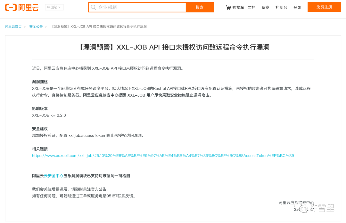Click the 影响版本 heading
346x223 pixels.
(40, 109)
